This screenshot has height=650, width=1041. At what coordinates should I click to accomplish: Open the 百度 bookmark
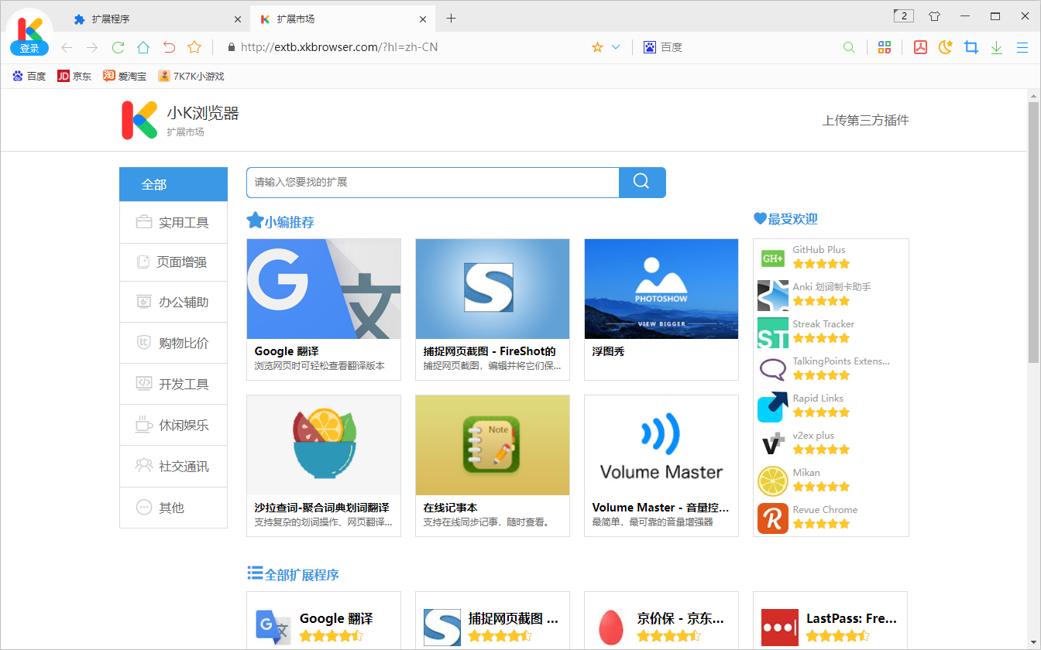click(29, 76)
